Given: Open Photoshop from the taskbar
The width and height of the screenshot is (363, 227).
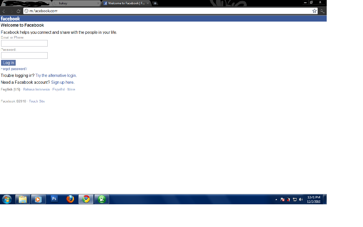Looking at the screenshot, I should [54, 199].
